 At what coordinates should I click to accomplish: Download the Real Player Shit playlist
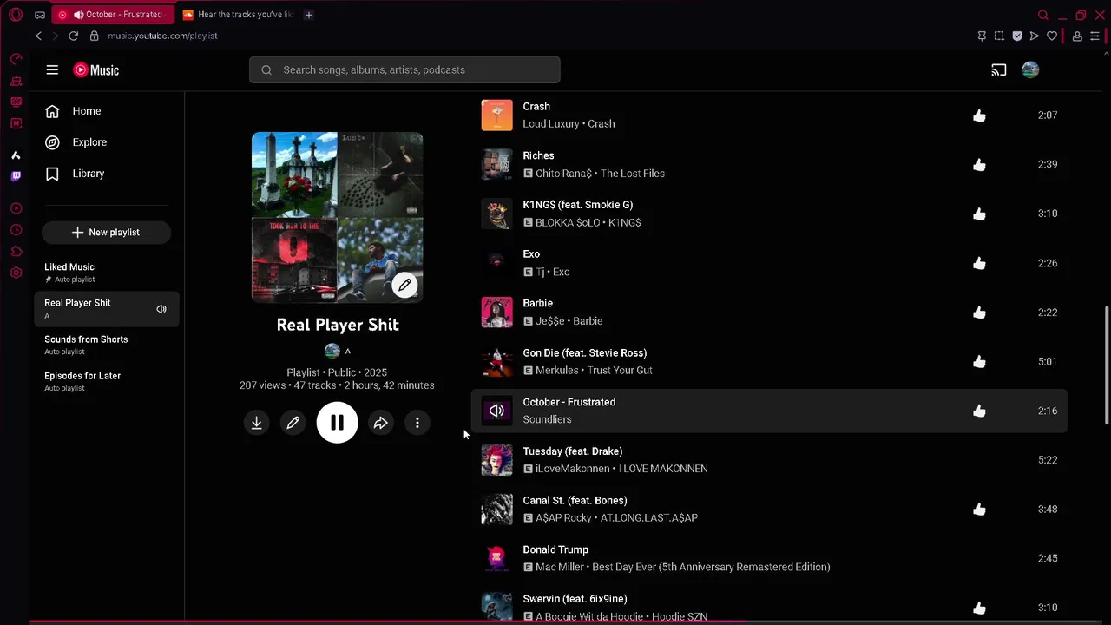(x=256, y=423)
